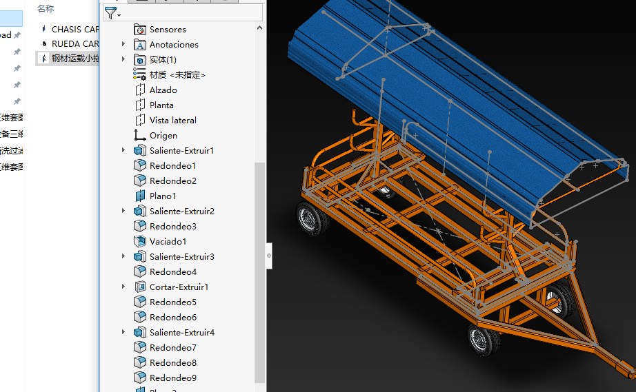
Task: Select the Saliente-Extruir1 feature icon
Action: (139, 151)
